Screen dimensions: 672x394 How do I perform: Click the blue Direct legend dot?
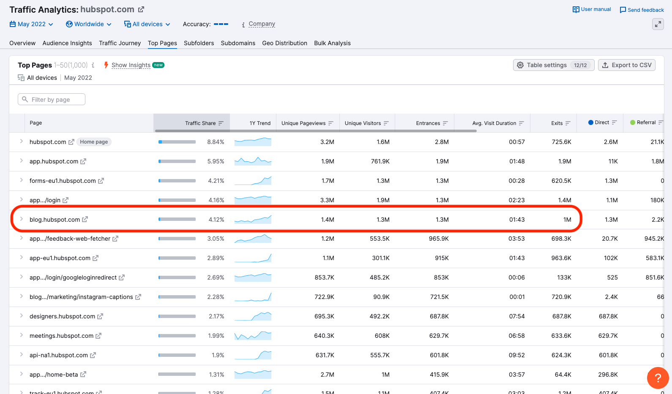(591, 122)
